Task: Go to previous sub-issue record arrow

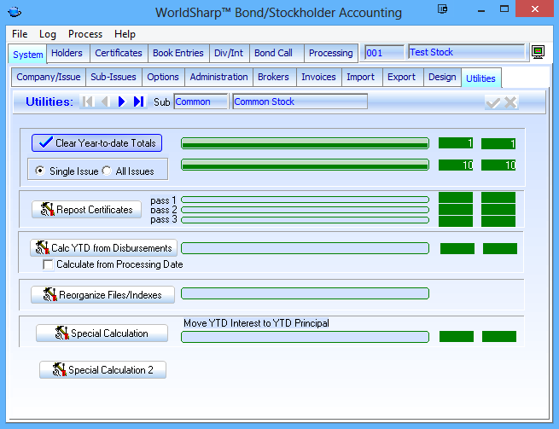Action: pyautogui.click(x=105, y=101)
